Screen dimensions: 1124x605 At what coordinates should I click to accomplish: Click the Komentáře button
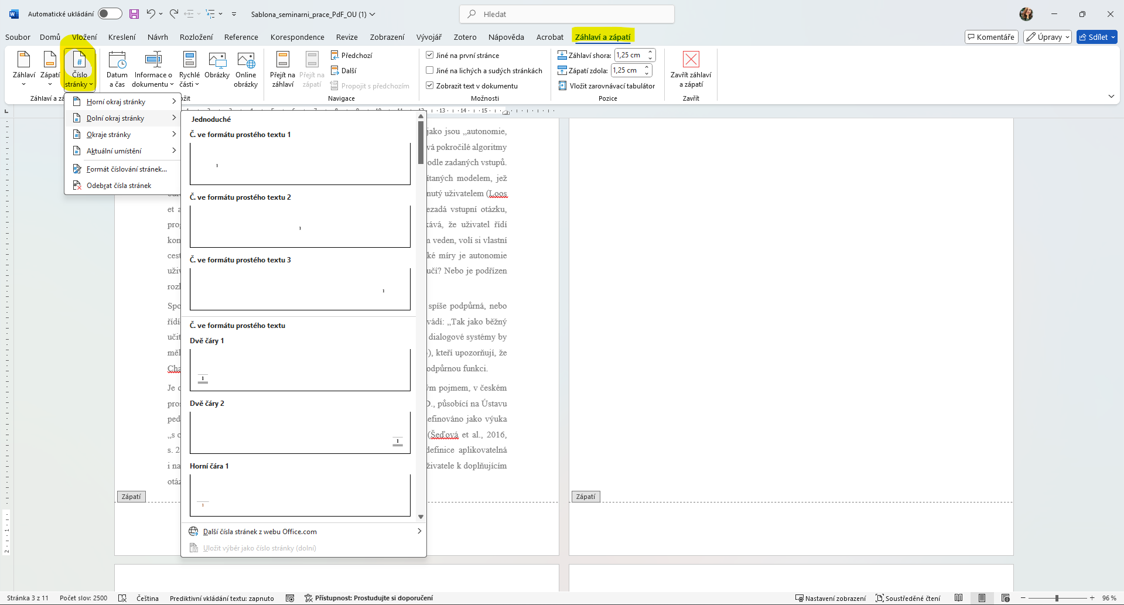point(991,37)
